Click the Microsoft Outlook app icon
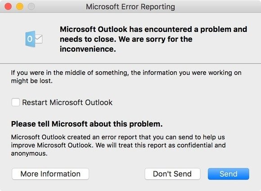This screenshot has width=261, height=191. pos(34,39)
